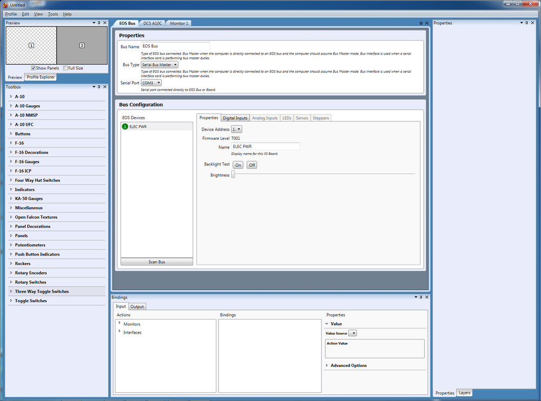The image size is (541, 401).
Task: Expand Toggle Switches toolbox category
Action: 11,301
